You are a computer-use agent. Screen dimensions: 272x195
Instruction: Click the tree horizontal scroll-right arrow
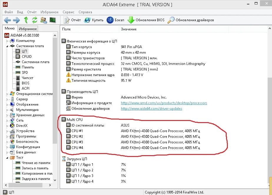point(50,185)
